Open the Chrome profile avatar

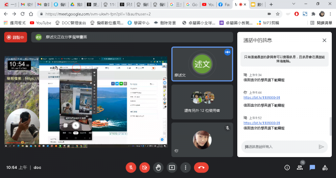tap(322, 14)
